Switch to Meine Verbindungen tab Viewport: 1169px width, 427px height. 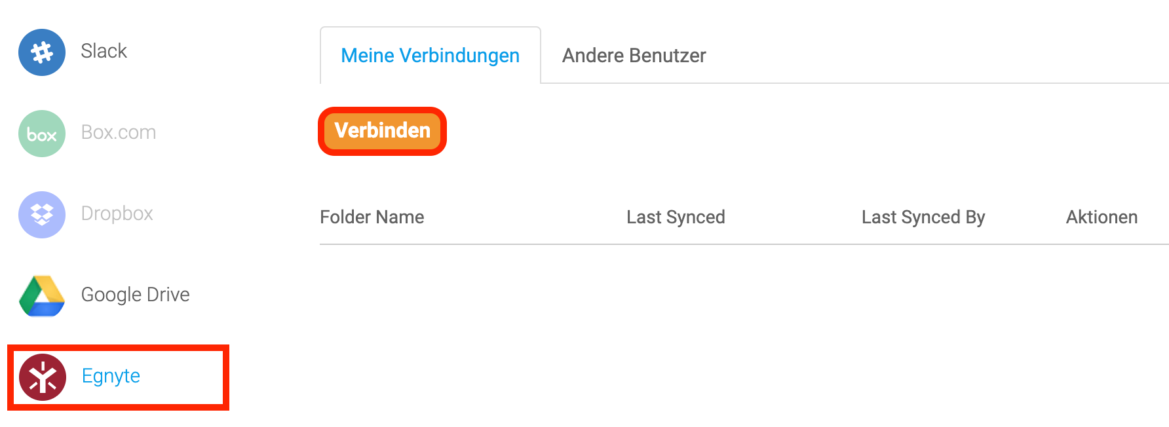coord(431,56)
